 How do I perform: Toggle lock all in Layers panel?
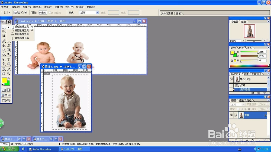point(249,109)
